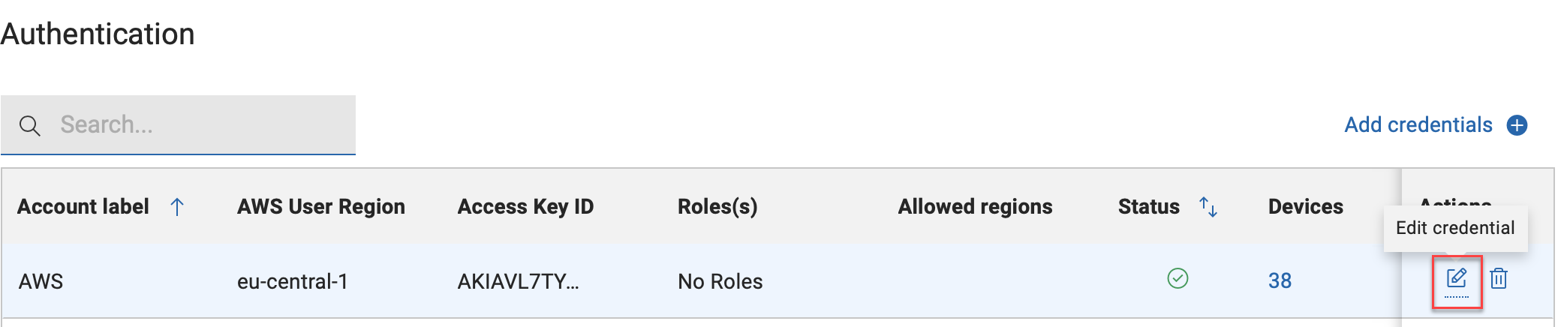Click the edit credential pencil icon

tap(1456, 279)
